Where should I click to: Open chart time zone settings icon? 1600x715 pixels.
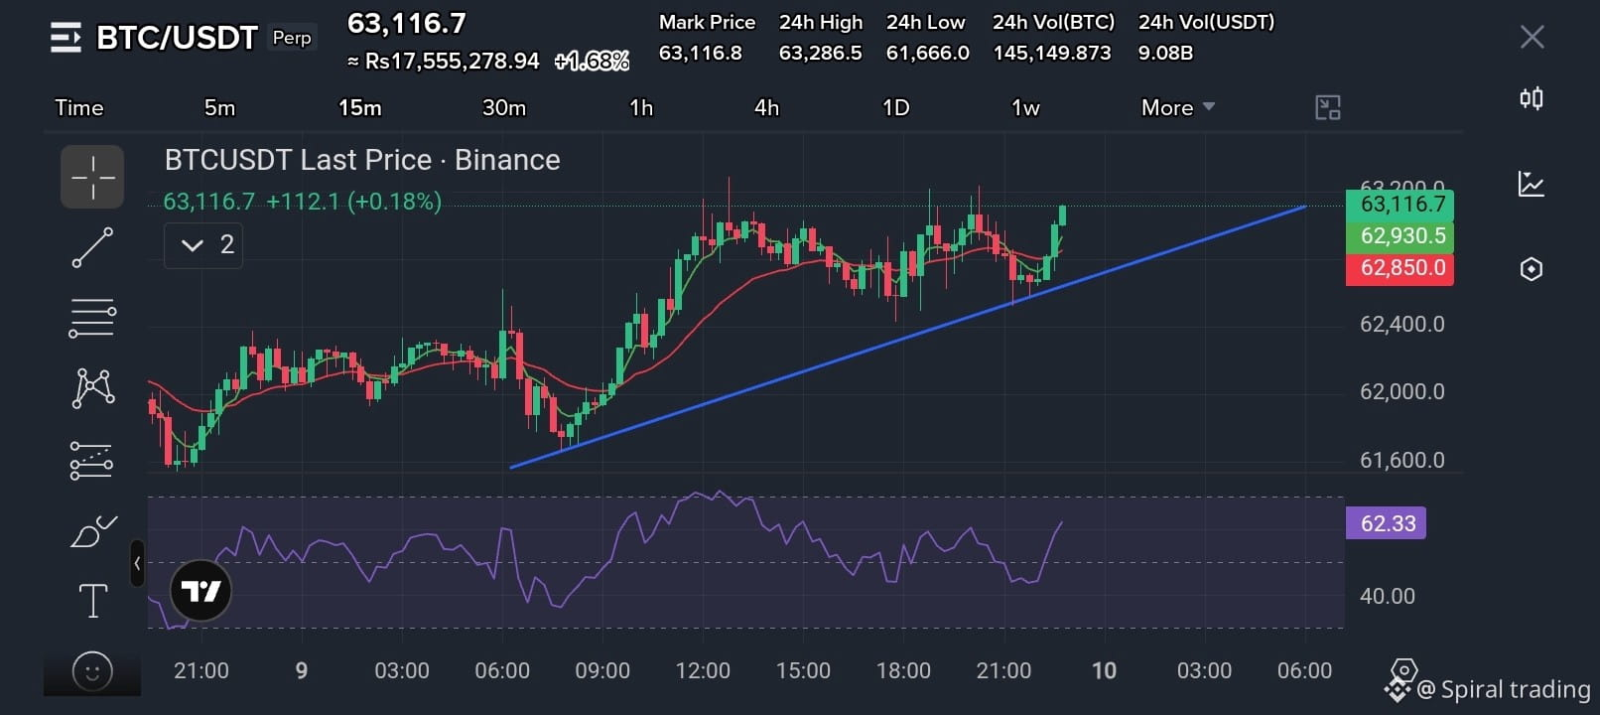[1402, 670]
